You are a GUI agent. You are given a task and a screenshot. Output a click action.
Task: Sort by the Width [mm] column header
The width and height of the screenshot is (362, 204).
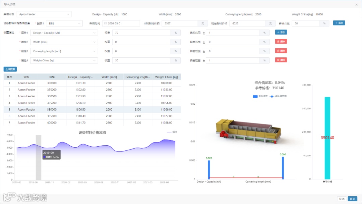pos(109,77)
